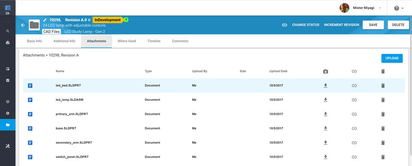Click the CAD Files tag
Viewport: 412px width, 166px height.
(51, 31)
